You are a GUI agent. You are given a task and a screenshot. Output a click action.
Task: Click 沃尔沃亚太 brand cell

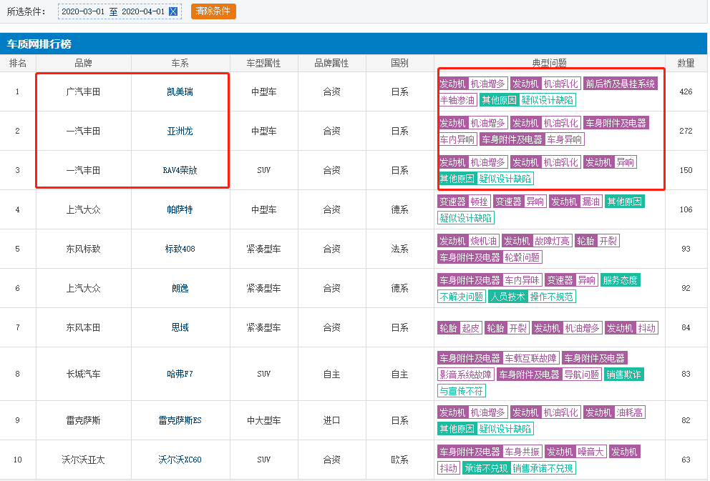click(x=83, y=460)
